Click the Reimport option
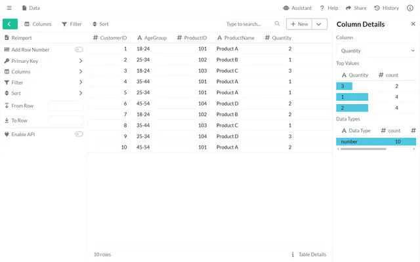 (21, 38)
